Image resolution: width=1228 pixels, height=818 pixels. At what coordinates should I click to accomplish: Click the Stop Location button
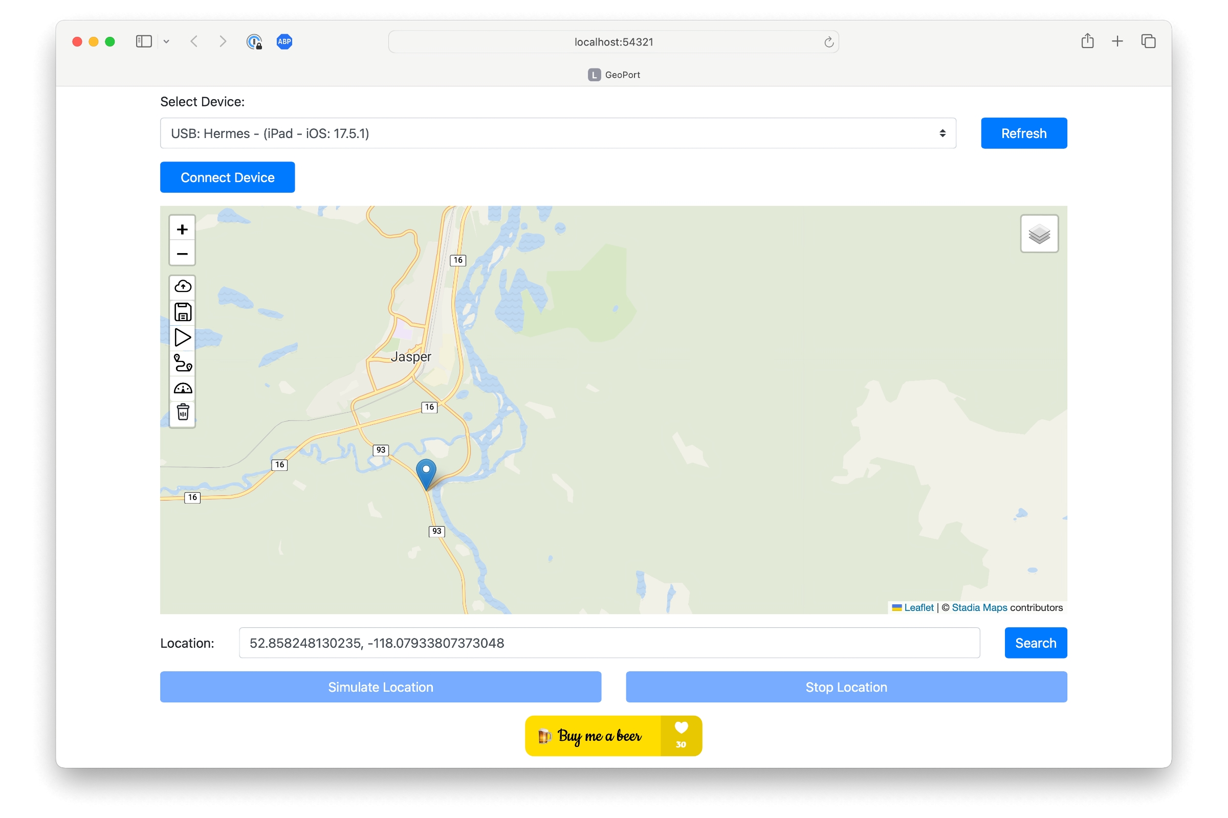click(847, 687)
